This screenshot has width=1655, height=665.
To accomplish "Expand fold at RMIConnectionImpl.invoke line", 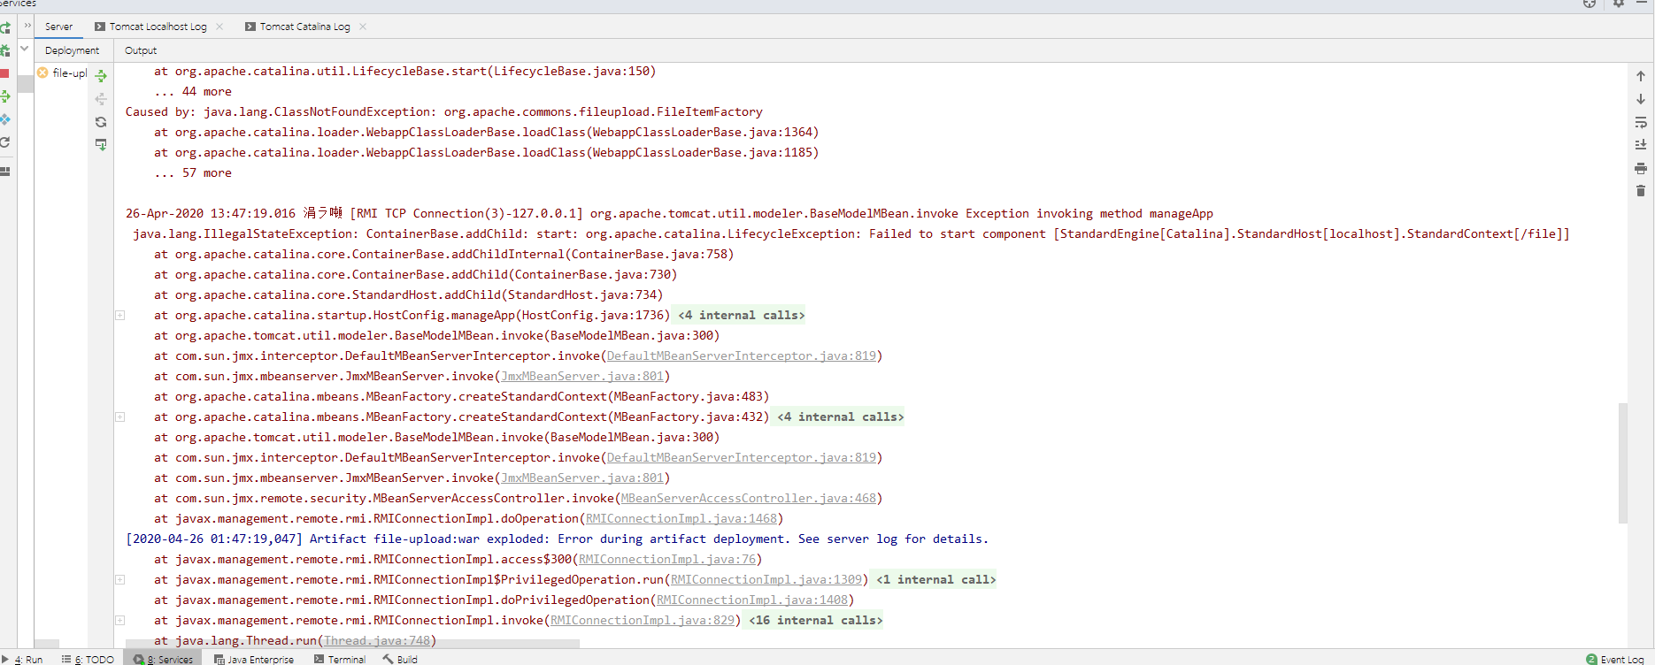I will 119,620.
